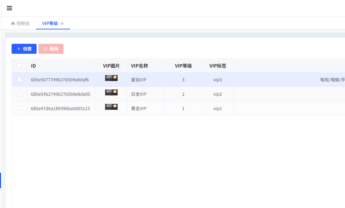Select the checkbox for 黄金VIP row
The height and width of the screenshot is (208, 345).
coord(19,109)
